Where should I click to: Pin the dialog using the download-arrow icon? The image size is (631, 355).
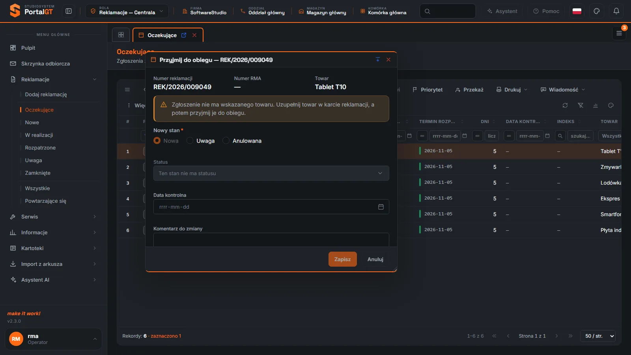(378, 60)
